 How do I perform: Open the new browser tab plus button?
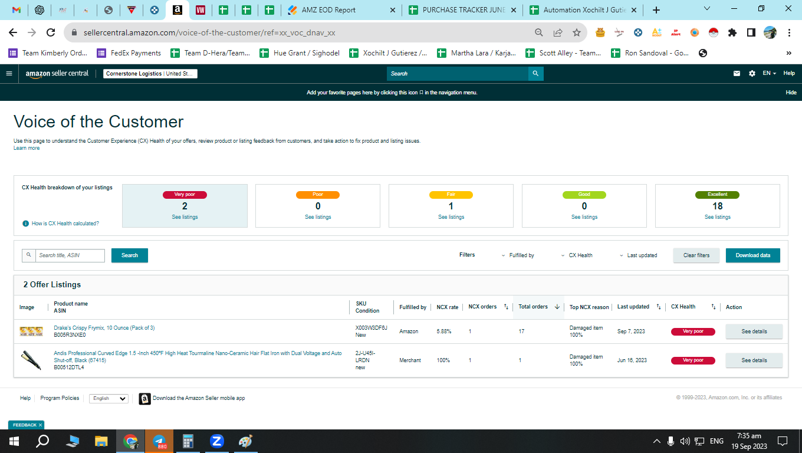pos(656,10)
